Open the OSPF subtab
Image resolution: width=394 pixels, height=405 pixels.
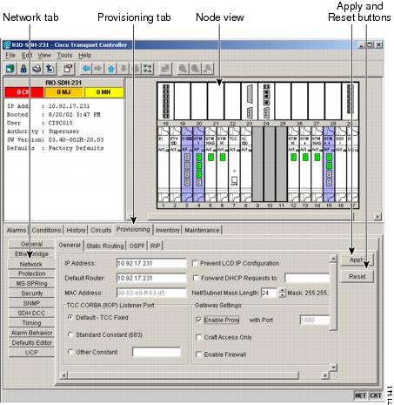[137, 246]
